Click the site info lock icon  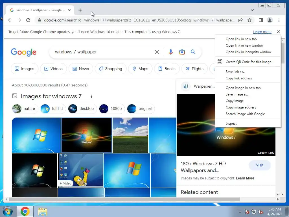[x=39, y=20]
